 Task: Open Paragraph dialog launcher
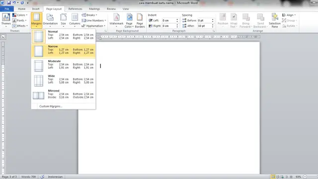214,31
